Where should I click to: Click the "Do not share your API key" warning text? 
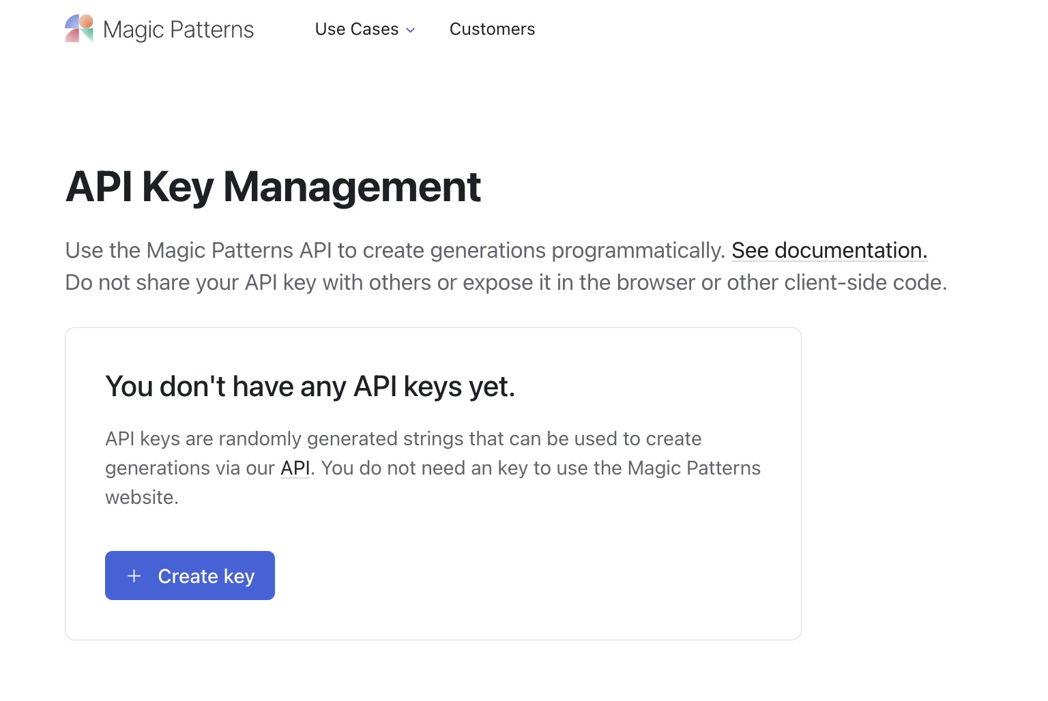[x=506, y=282]
